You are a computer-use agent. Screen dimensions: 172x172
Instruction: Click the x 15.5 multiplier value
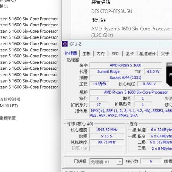(x=107, y=136)
